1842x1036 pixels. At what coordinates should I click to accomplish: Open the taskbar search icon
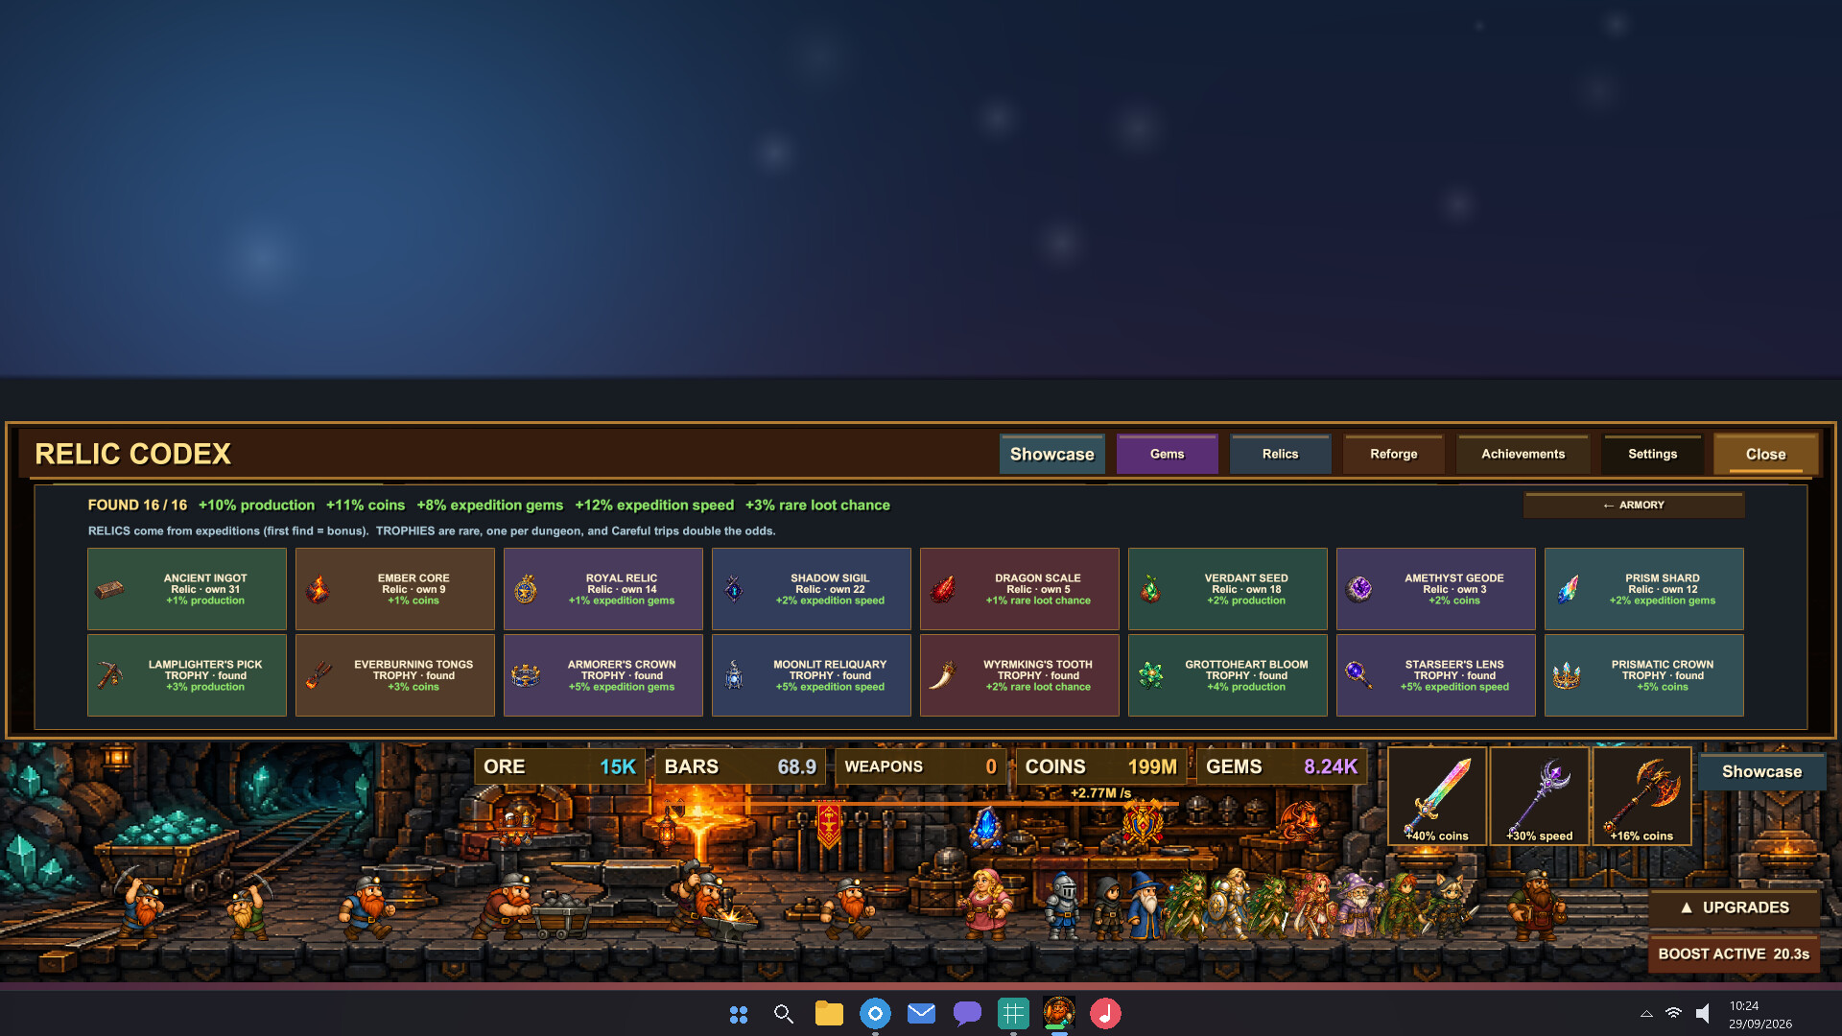click(783, 1013)
